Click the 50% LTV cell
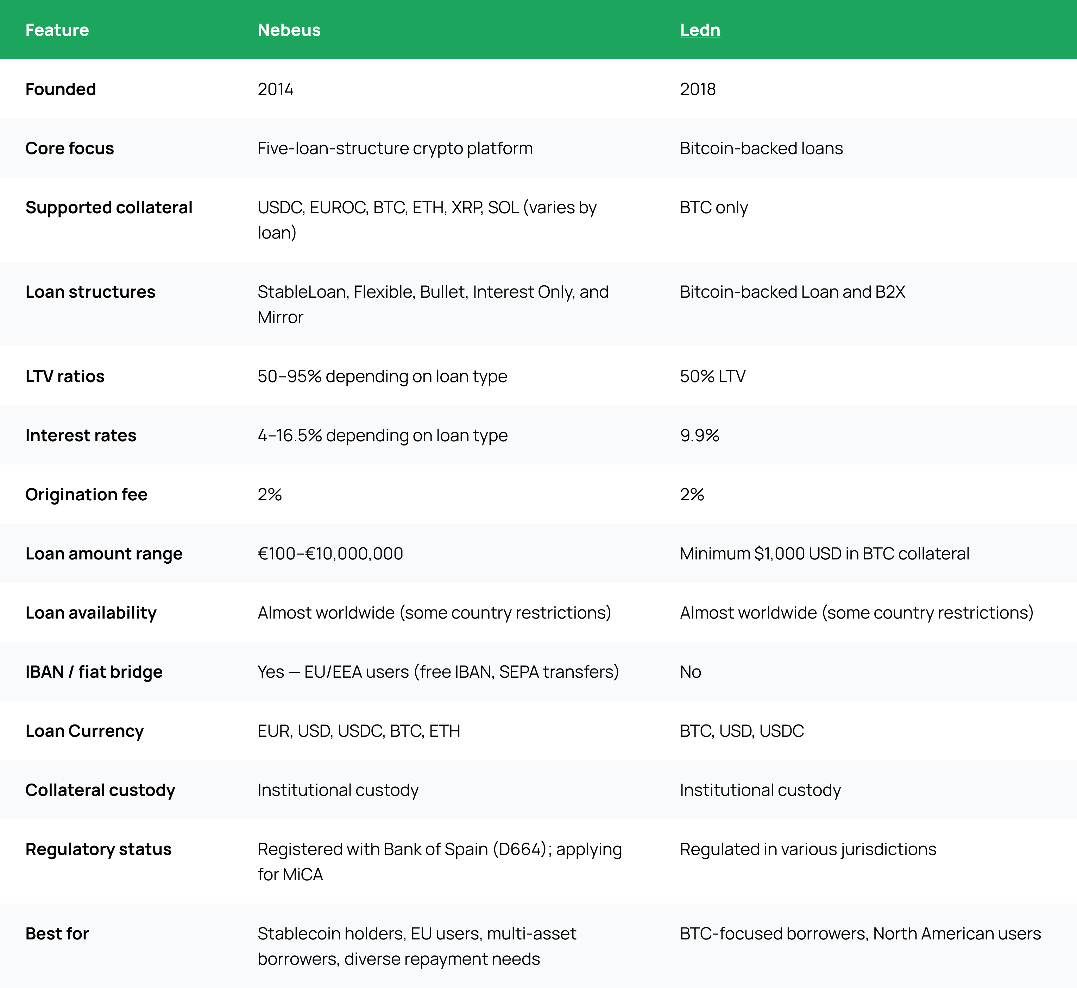1077x988 pixels. (x=712, y=376)
